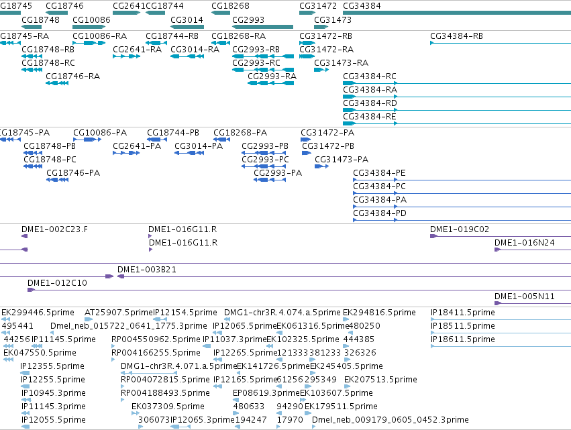Click clone DME1-012C10
571x430 pixels.
coord(299,290)
